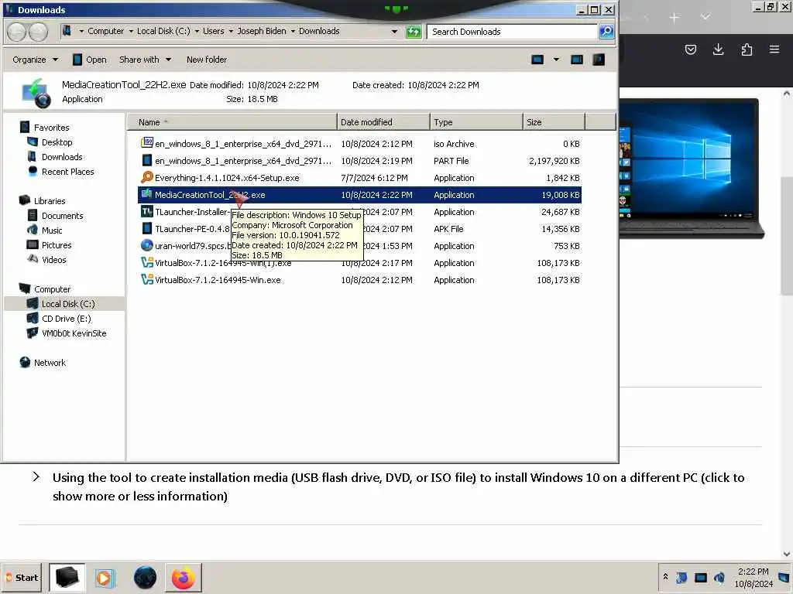Sort by the Size column header
793x594 pixels.
554,122
